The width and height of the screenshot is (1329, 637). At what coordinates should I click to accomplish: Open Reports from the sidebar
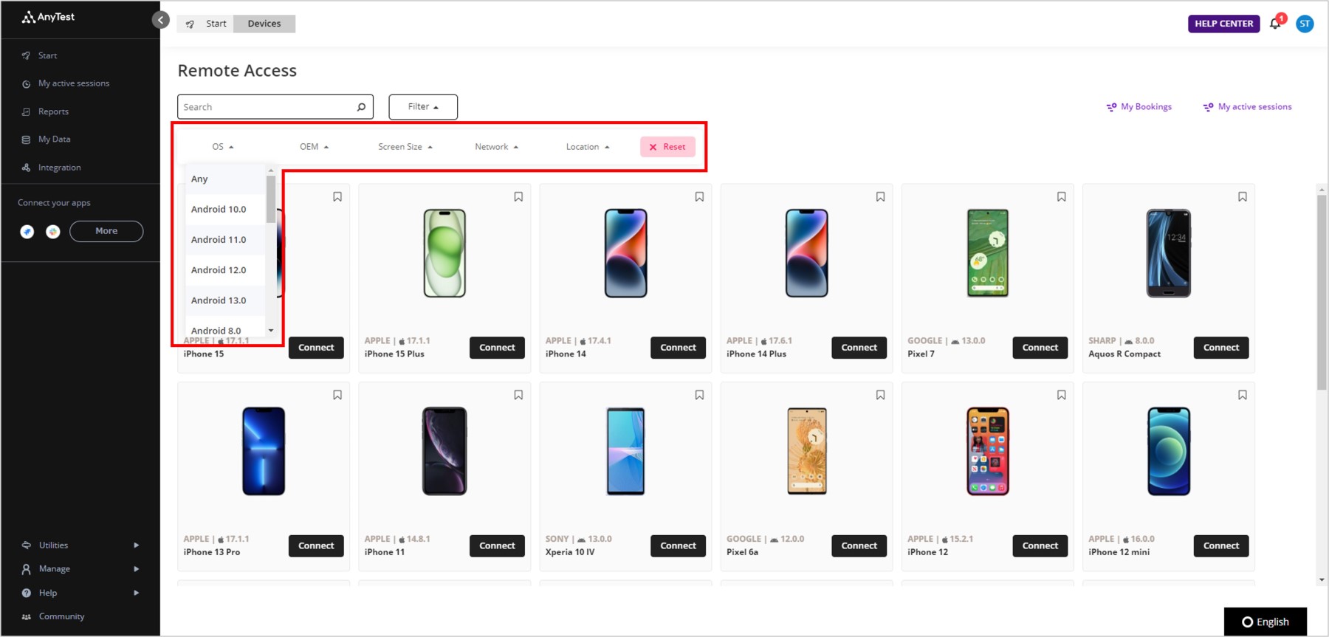tap(53, 111)
